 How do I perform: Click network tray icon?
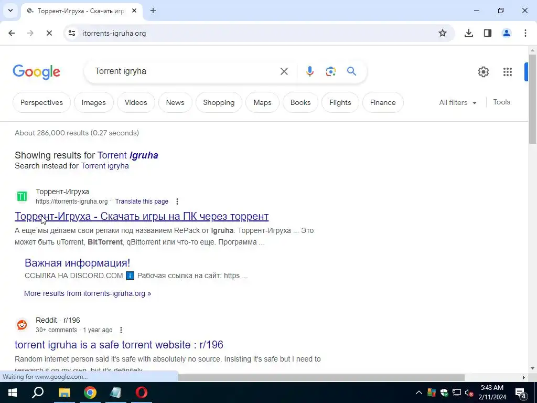(x=457, y=393)
